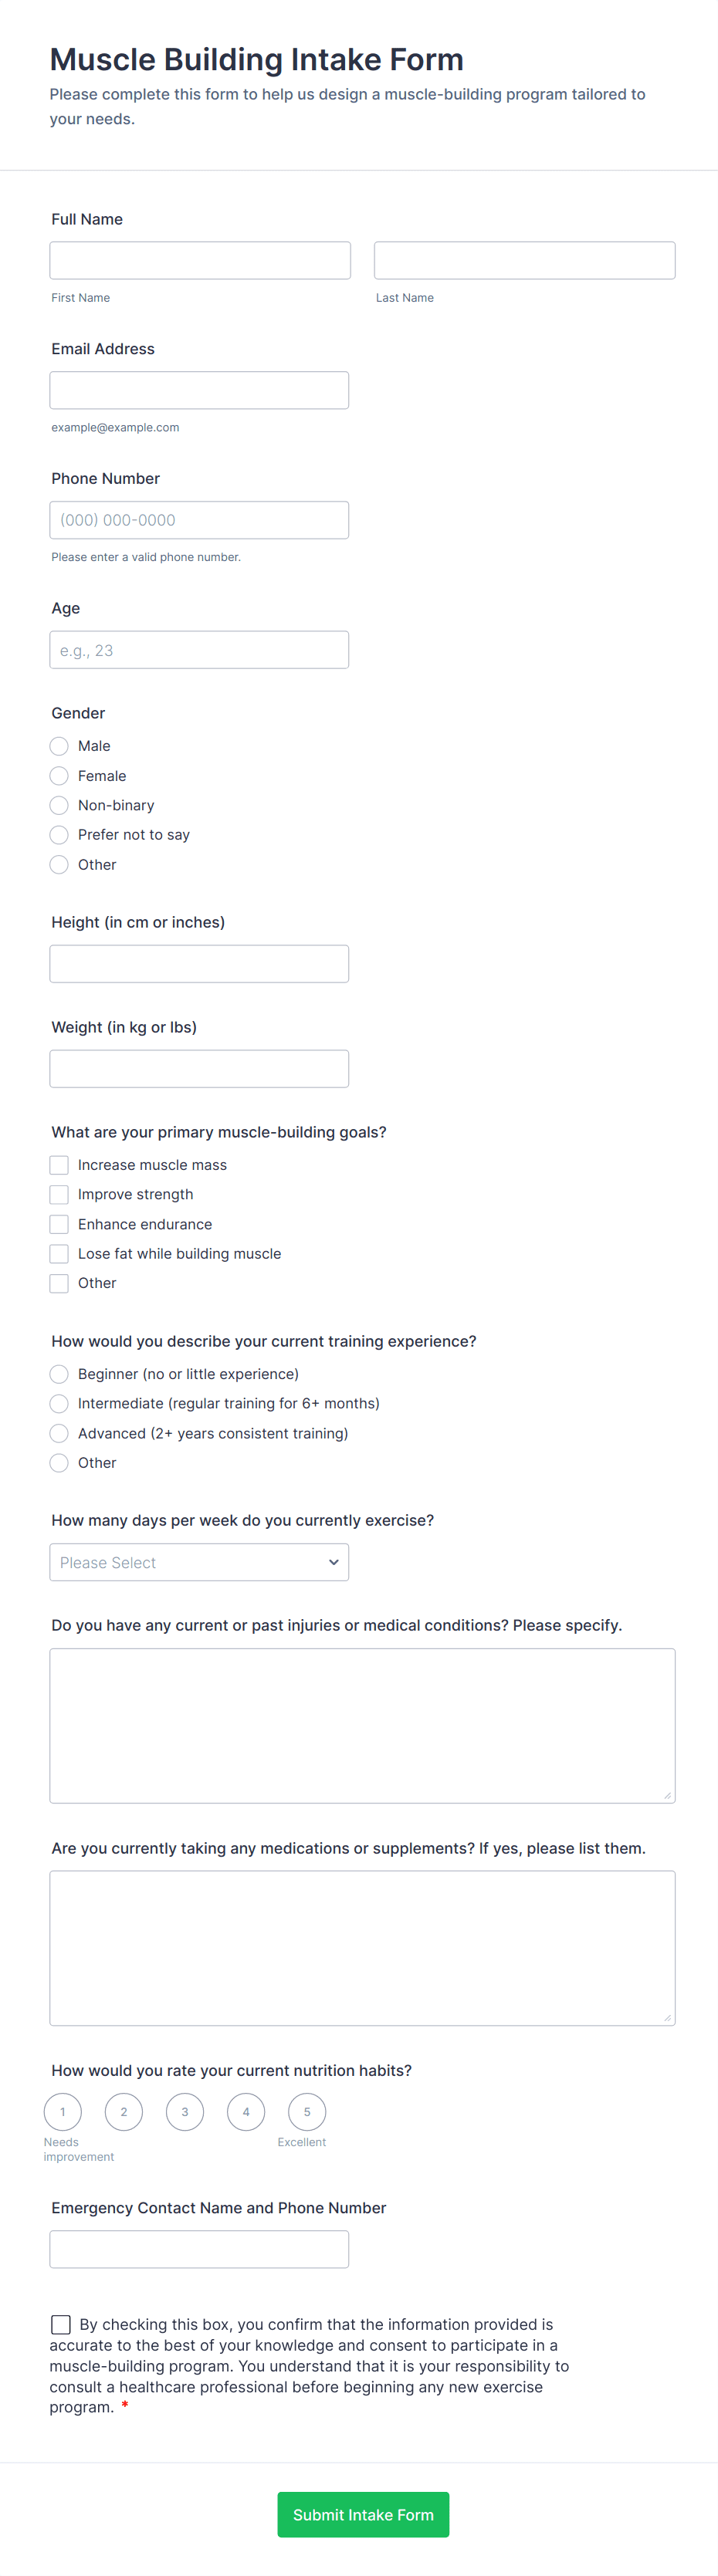Select the Male gender radio button
Viewport: 718px width, 2576px height.
click(x=59, y=746)
